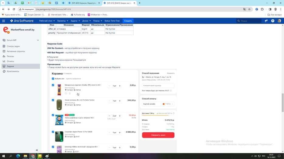Screen dimensions: 284x159
Task: Open the Jira app switcher grid icon
Action: pyautogui.click(x=3, y=21)
